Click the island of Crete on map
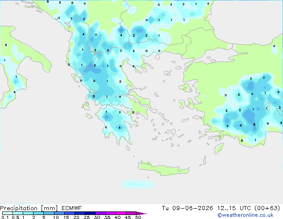283x219 pixels. (163, 168)
